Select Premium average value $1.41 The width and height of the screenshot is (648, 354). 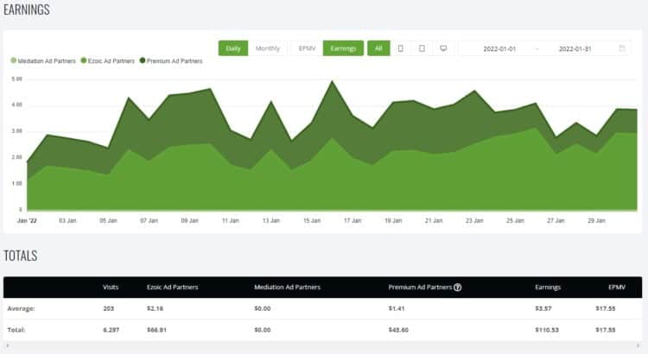point(397,308)
